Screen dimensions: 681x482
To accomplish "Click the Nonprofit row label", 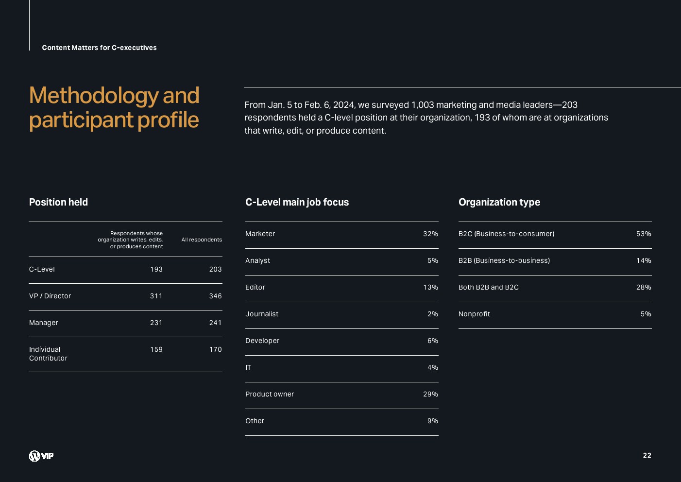I will [x=474, y=314].
